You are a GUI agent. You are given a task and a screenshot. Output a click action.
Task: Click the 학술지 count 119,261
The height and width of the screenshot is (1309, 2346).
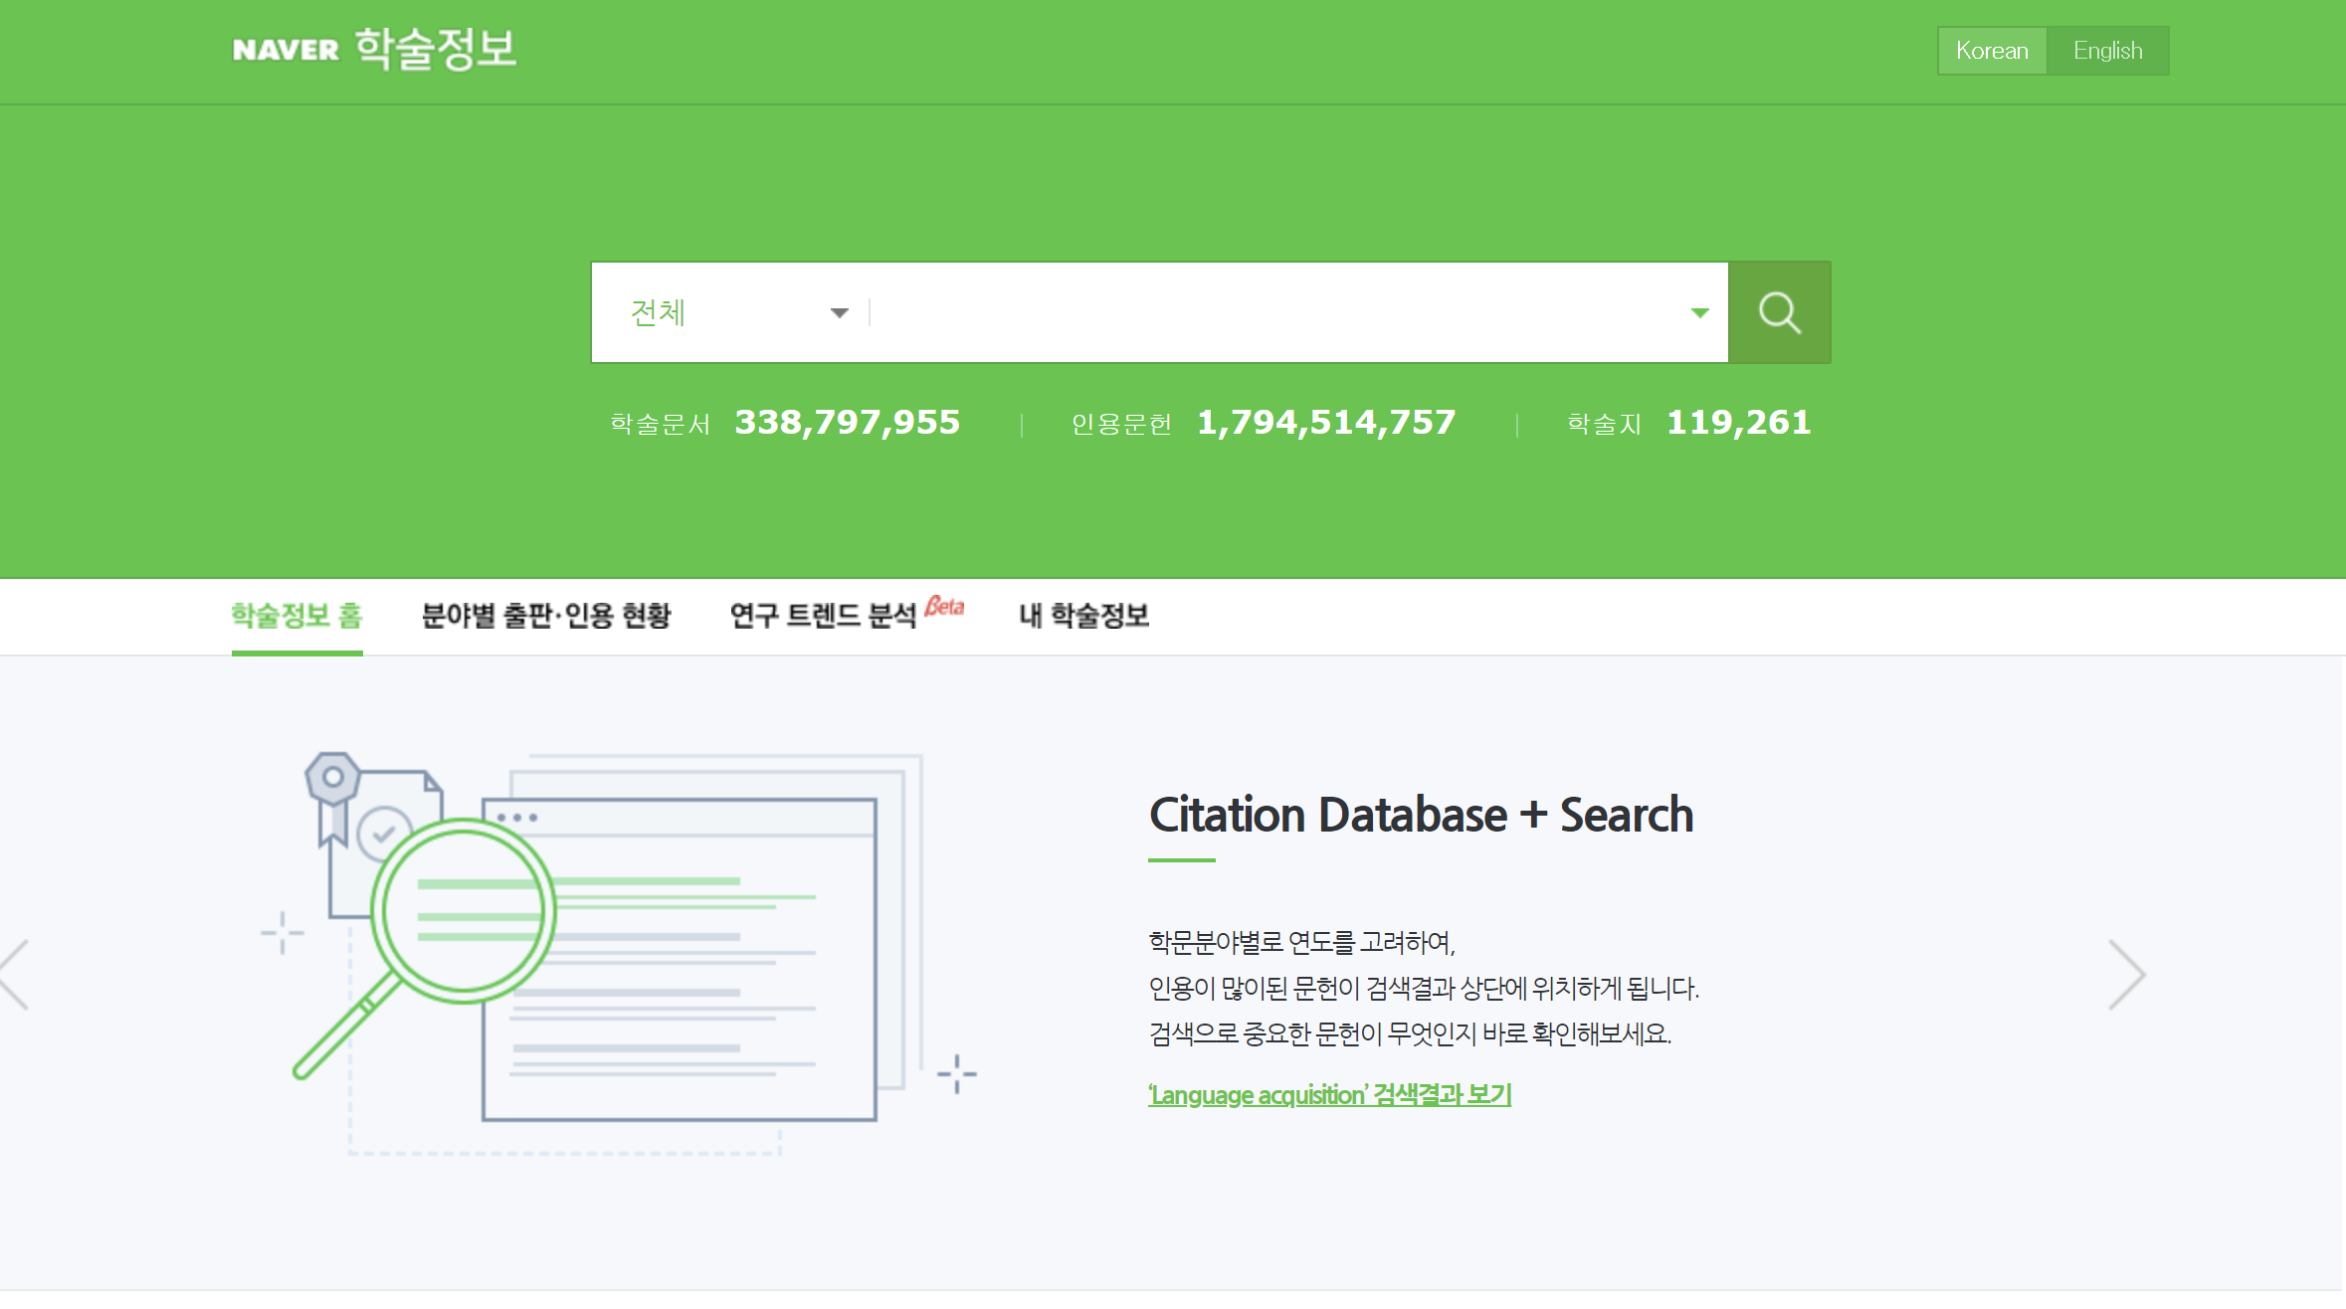click(x=1739, y=423)
